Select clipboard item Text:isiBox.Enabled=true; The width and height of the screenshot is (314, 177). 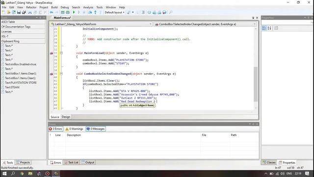click(21, 64)
